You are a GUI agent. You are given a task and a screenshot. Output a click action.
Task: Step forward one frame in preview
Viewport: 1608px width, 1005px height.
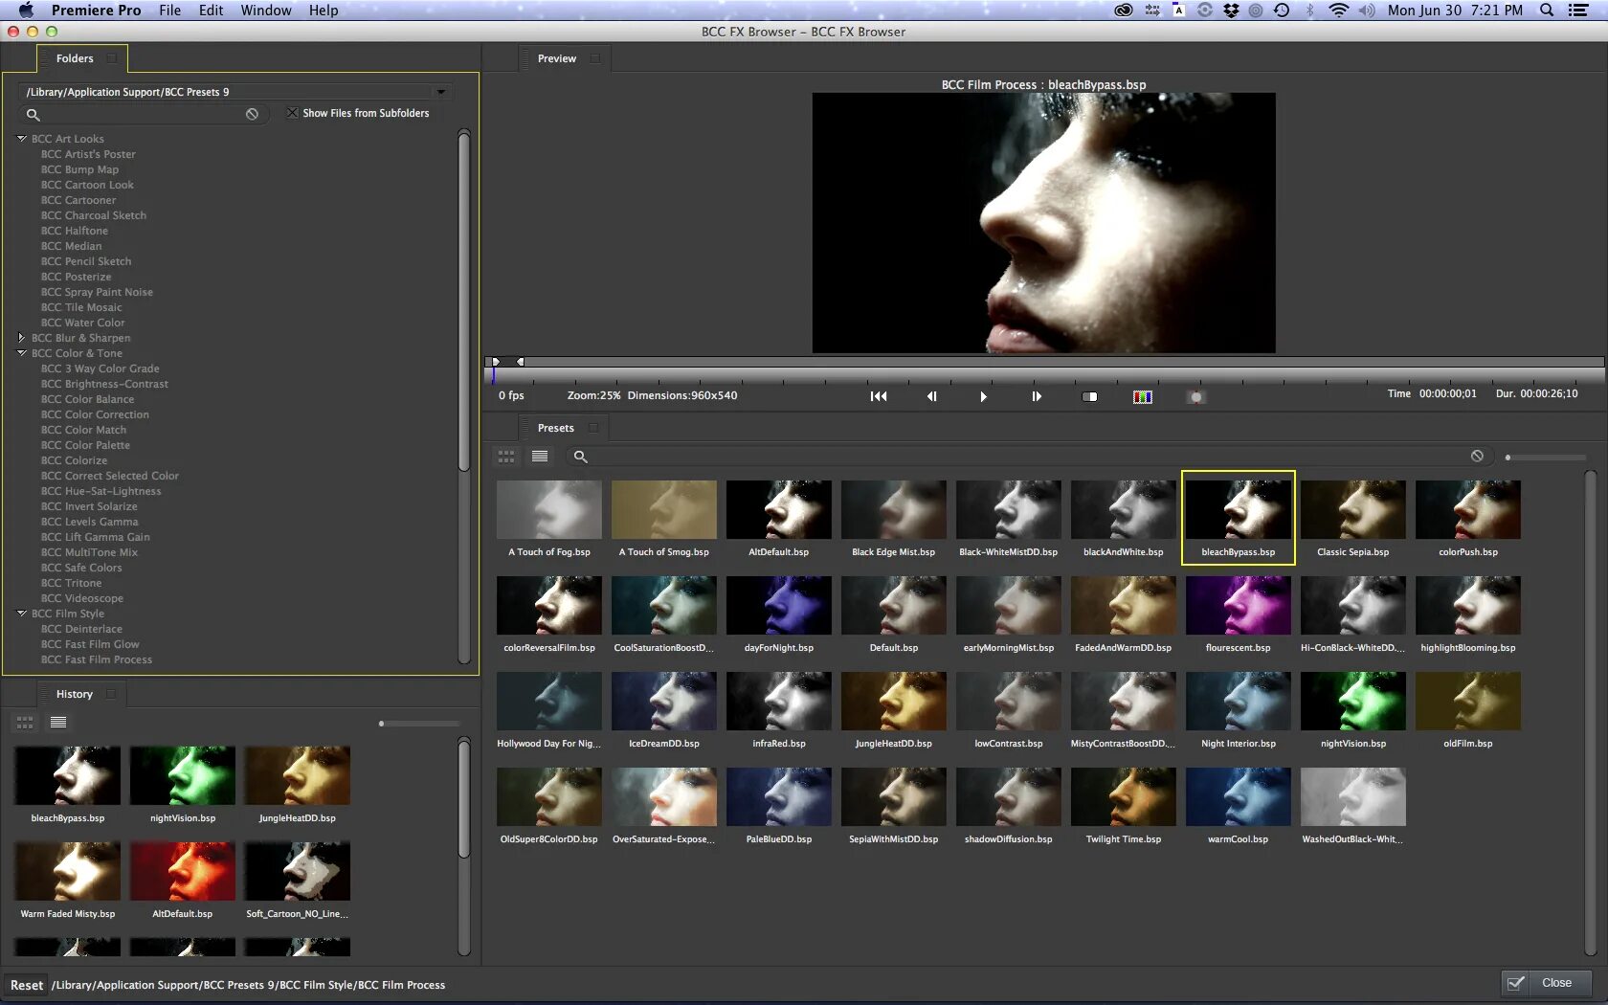point(1036,396)
